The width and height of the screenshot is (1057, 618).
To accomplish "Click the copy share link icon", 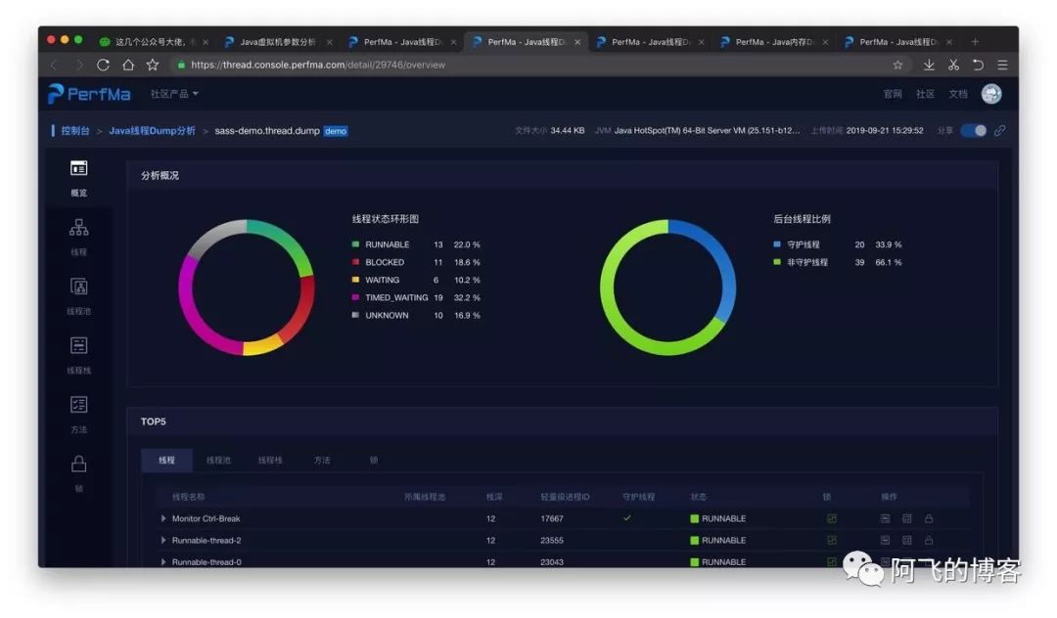I will click(x=999, y=130).
